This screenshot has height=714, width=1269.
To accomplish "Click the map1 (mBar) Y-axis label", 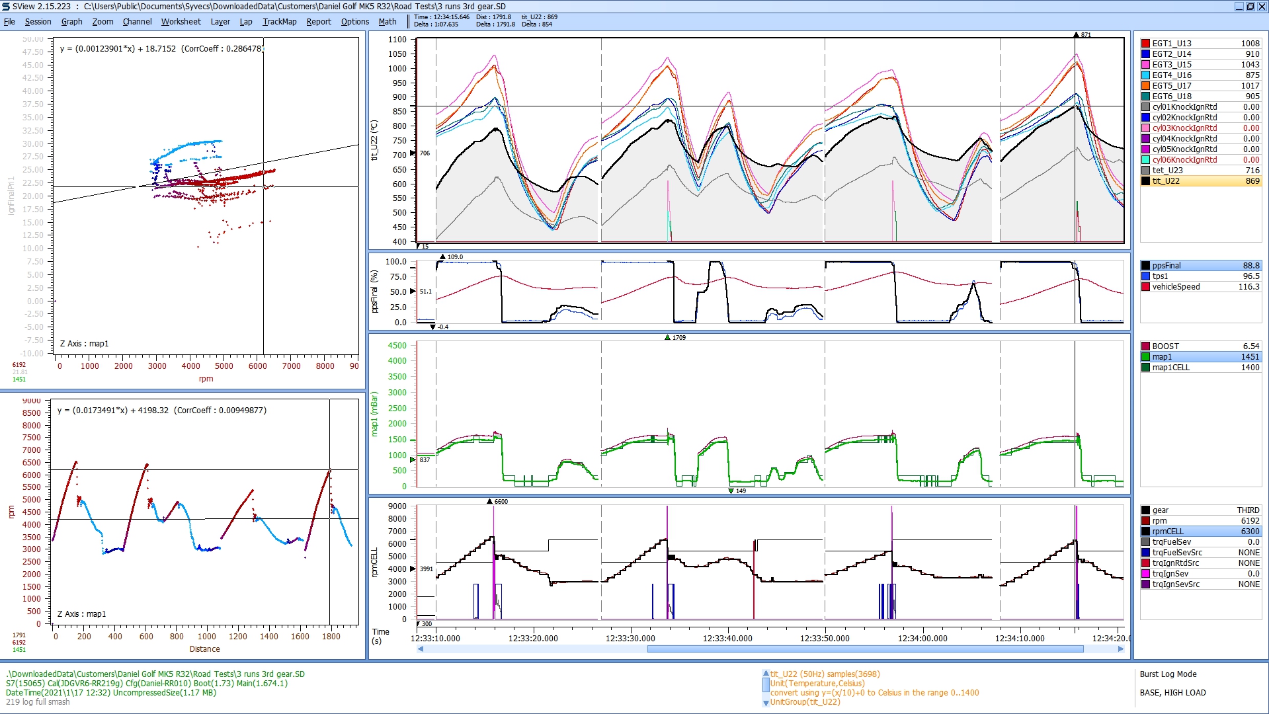I will (x=374, y=414).
